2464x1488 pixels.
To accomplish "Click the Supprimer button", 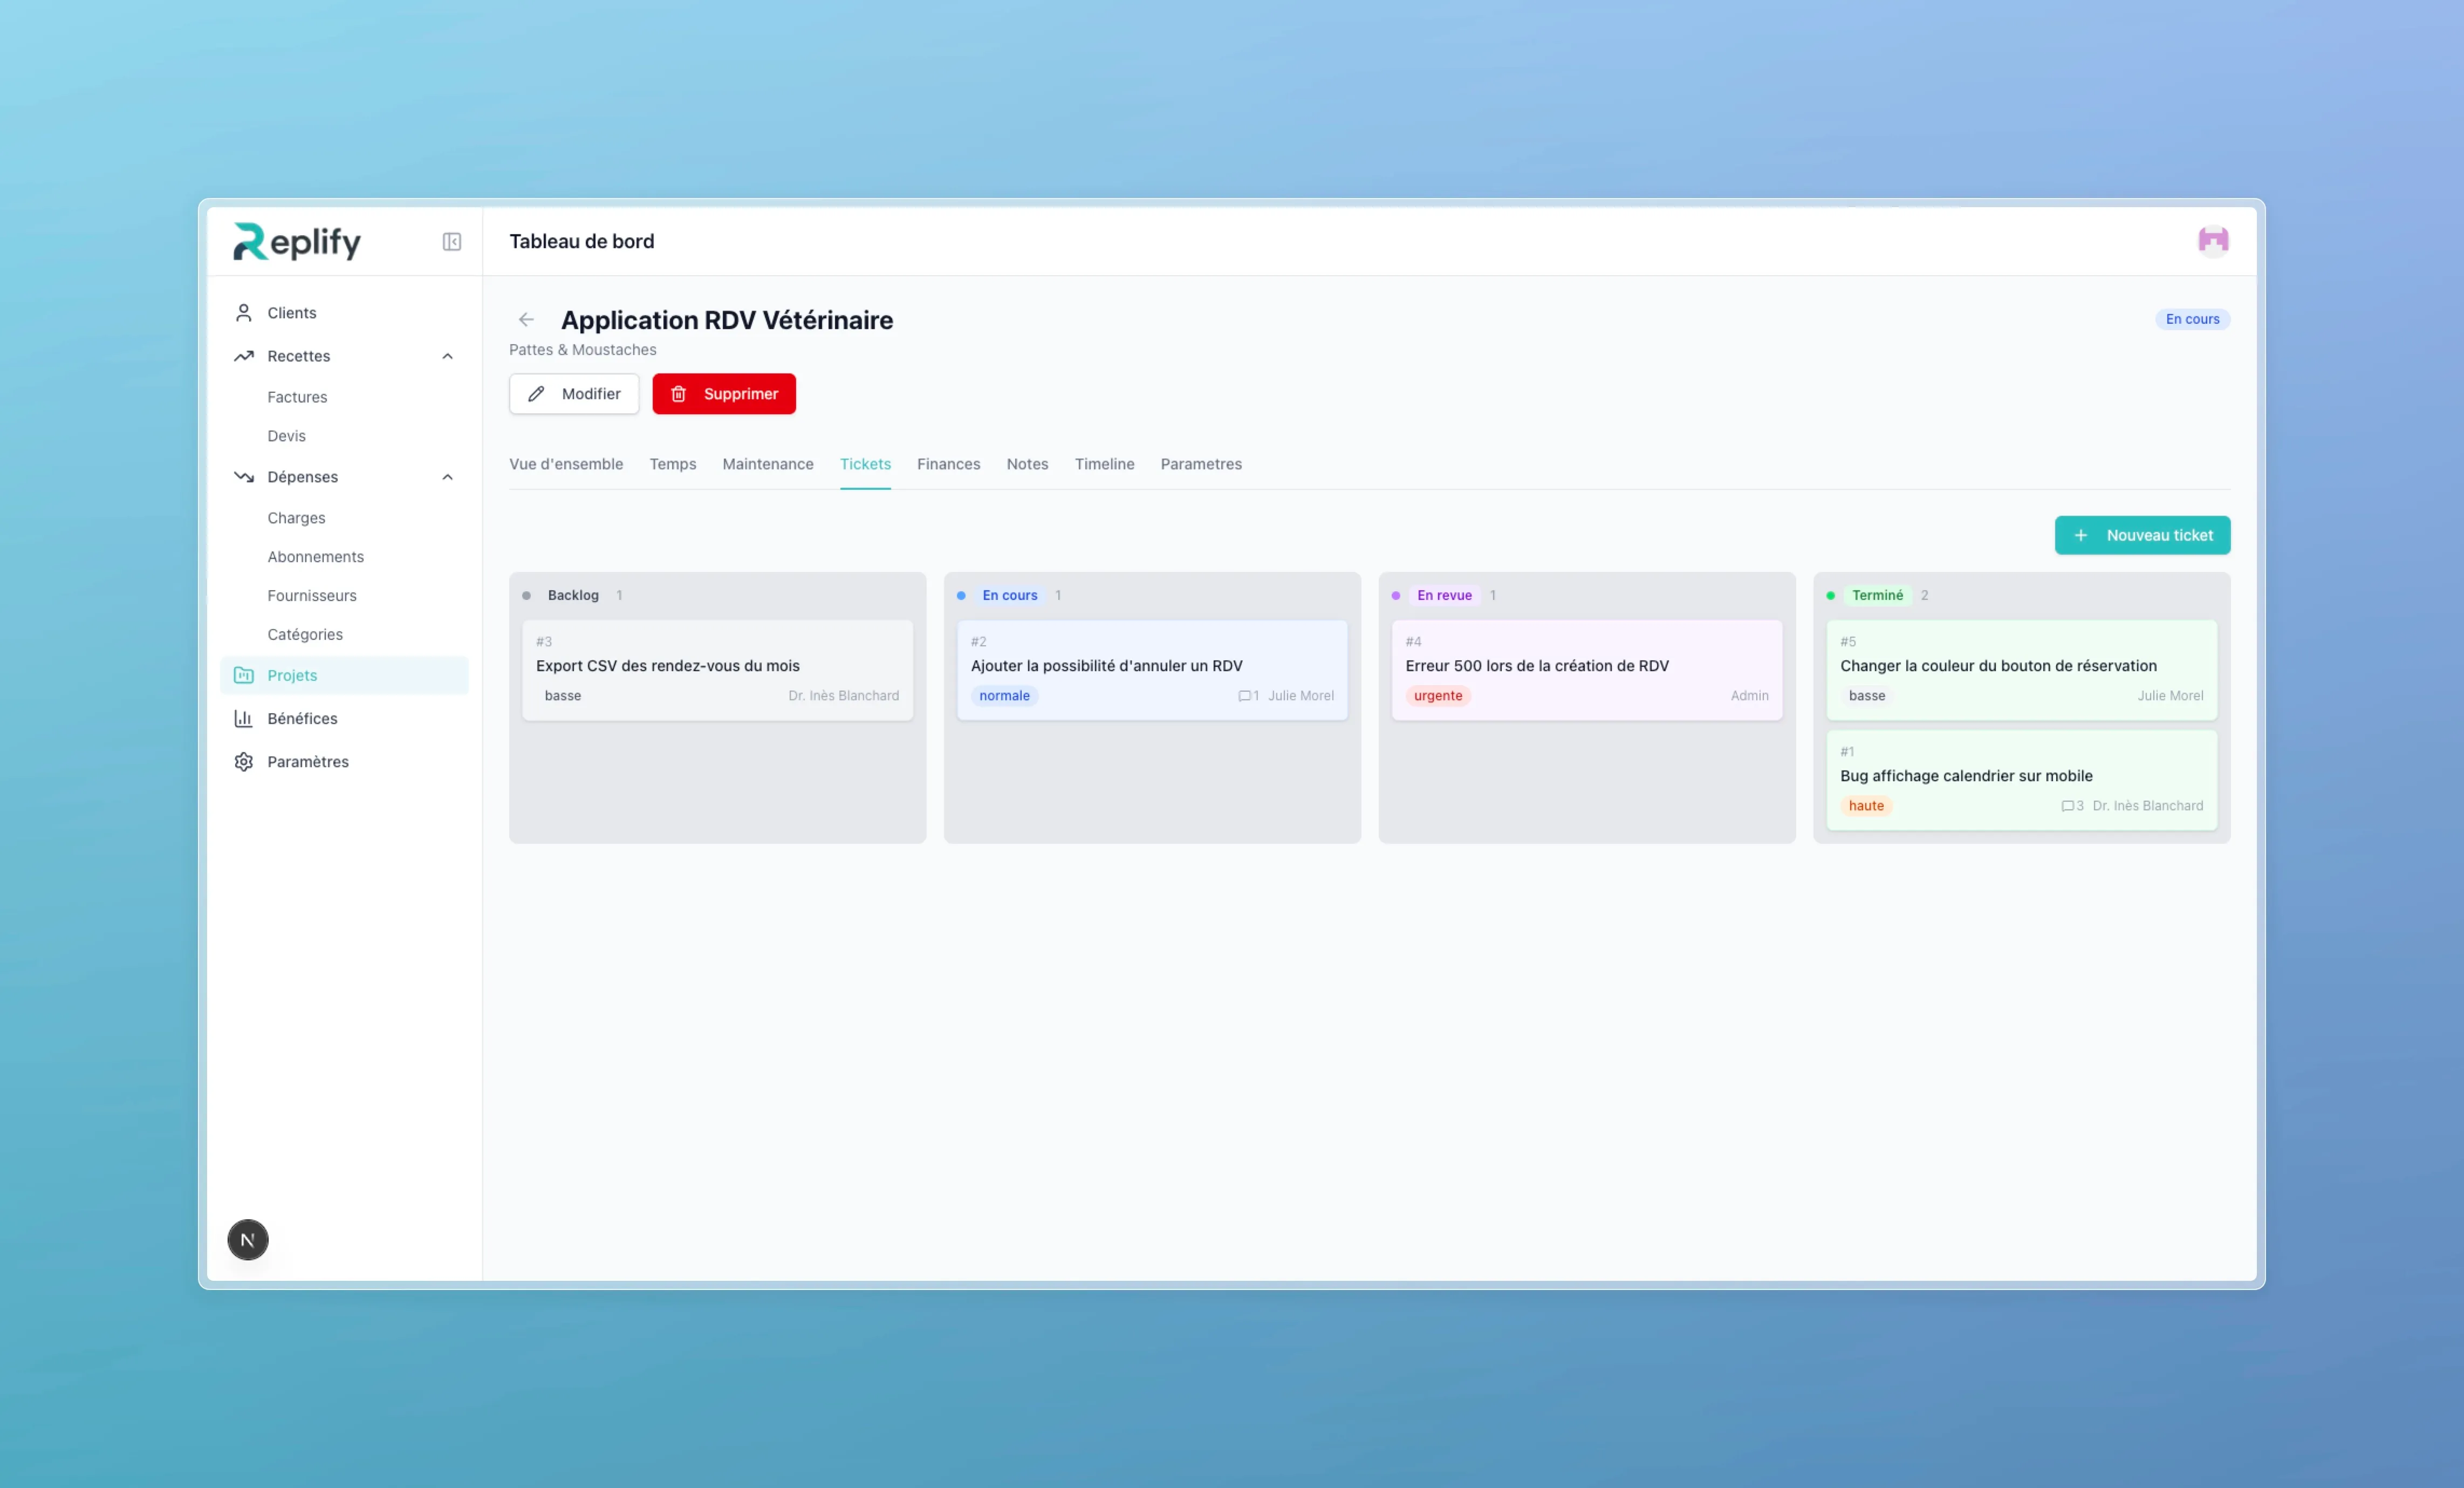I will pos(724,394).
